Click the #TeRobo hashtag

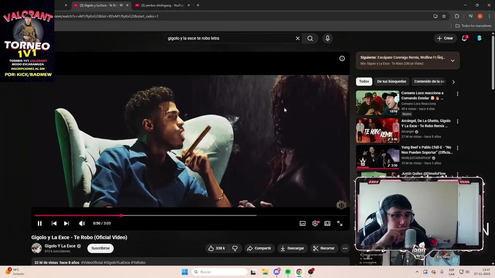(x=138, y=263)
